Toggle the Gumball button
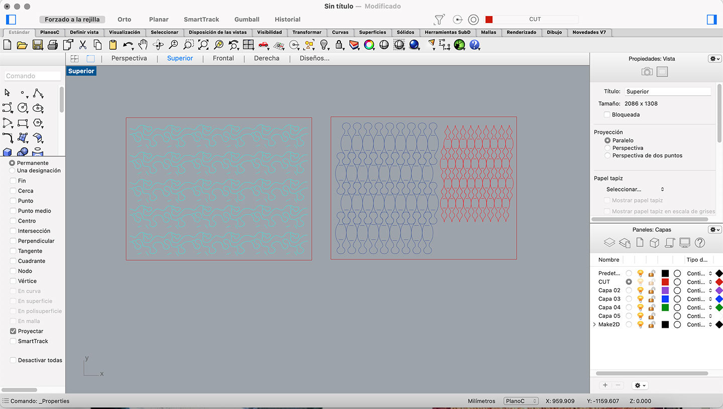723x409 pixels. point(247,20)
